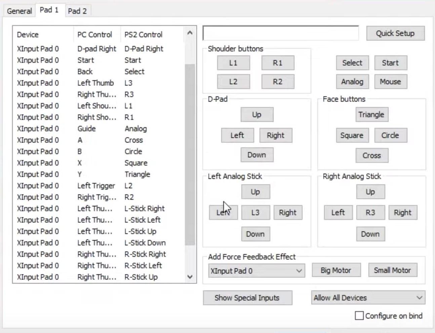
Task: Click the bindings list scroll up arrow
Action: coord(190,33)
